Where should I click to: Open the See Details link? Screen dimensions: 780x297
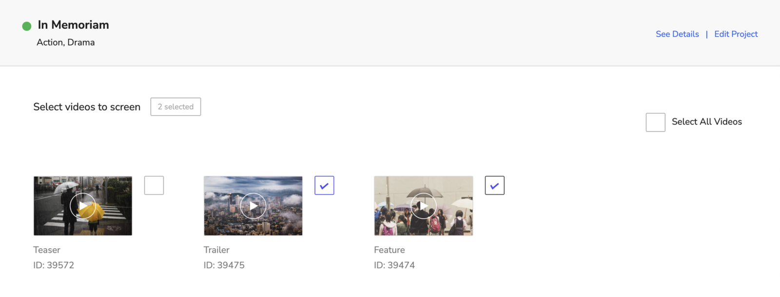[677, 34]
